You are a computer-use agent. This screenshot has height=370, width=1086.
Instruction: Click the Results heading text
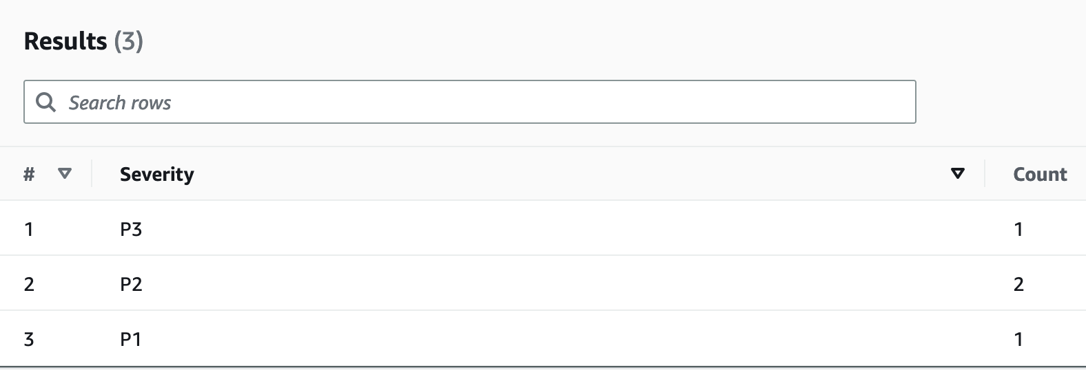pos(65,41)
